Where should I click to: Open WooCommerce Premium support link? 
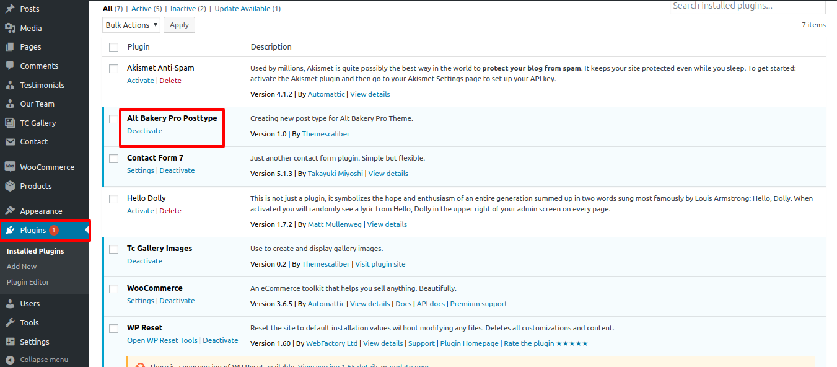click(479, 304)
